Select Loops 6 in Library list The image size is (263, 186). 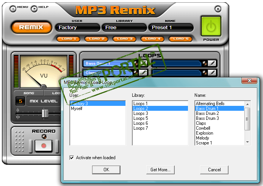point(160,123)
